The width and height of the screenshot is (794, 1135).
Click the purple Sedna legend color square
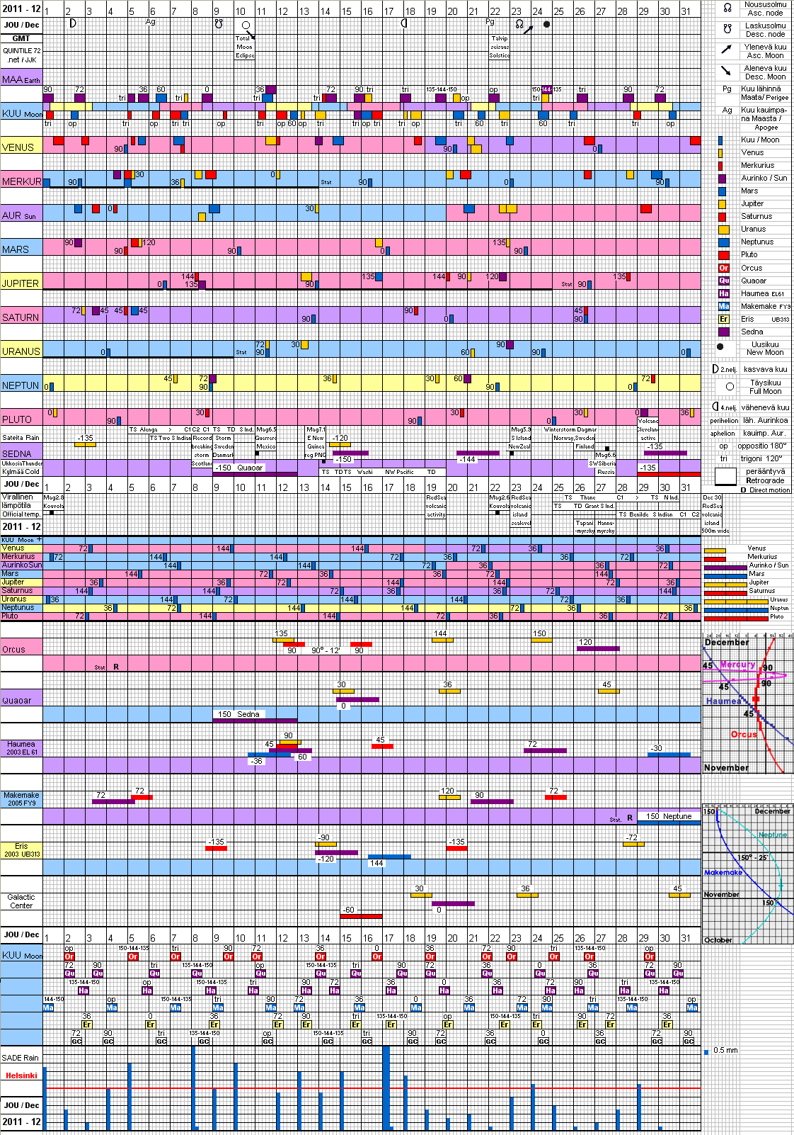tap(723, 332)
